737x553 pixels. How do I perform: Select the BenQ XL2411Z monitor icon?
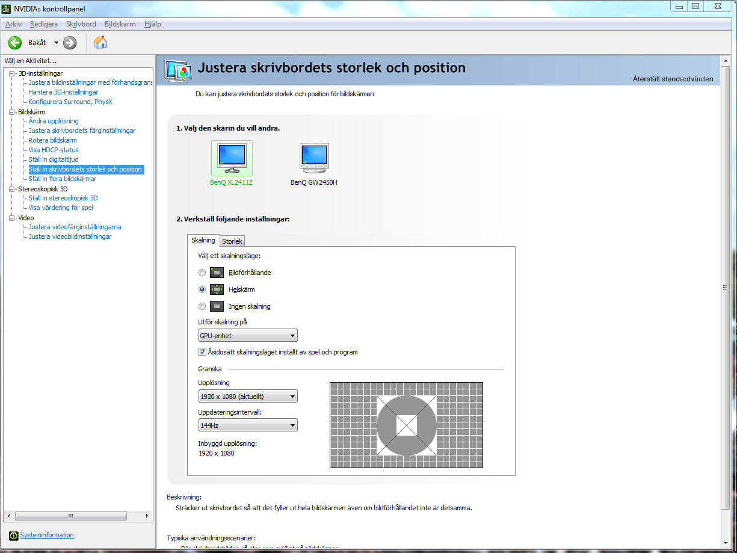(232, 159)
